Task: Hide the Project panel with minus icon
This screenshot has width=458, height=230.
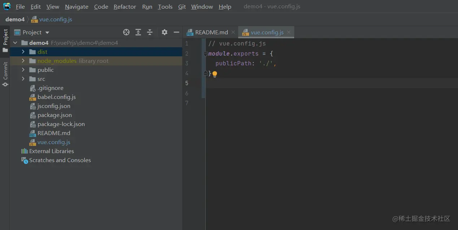Action: pyautogui.click(x=176, y=32)
